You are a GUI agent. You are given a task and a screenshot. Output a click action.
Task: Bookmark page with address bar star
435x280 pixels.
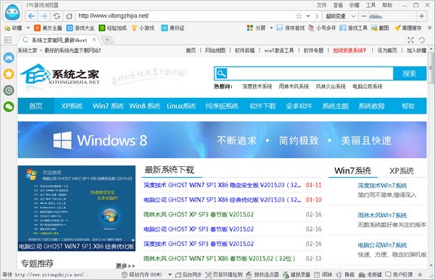tap(299, 16)
